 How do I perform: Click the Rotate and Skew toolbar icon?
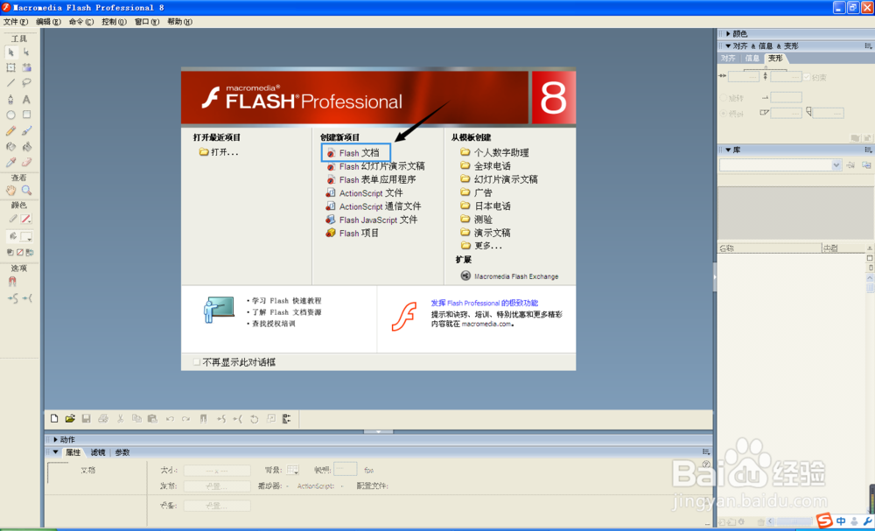pos(255,419)
